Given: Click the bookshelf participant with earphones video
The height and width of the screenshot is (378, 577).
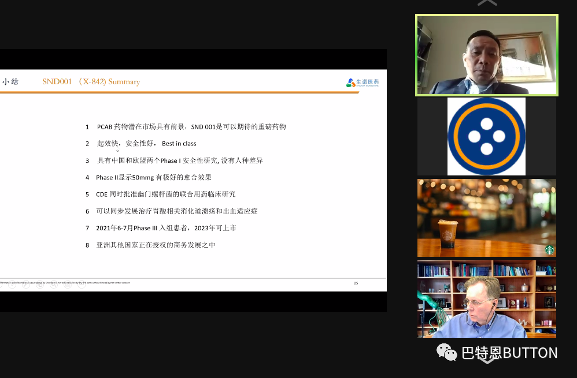Looking at the screenshot, I should click(x=486, y=299).
